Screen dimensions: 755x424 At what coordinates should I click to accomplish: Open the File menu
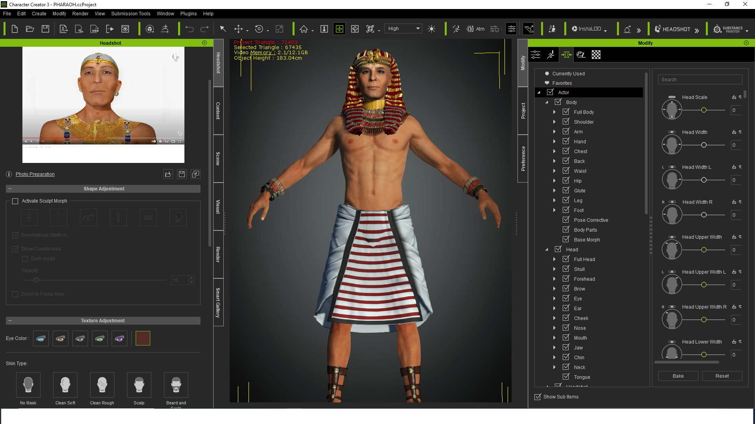coord(7,13)
